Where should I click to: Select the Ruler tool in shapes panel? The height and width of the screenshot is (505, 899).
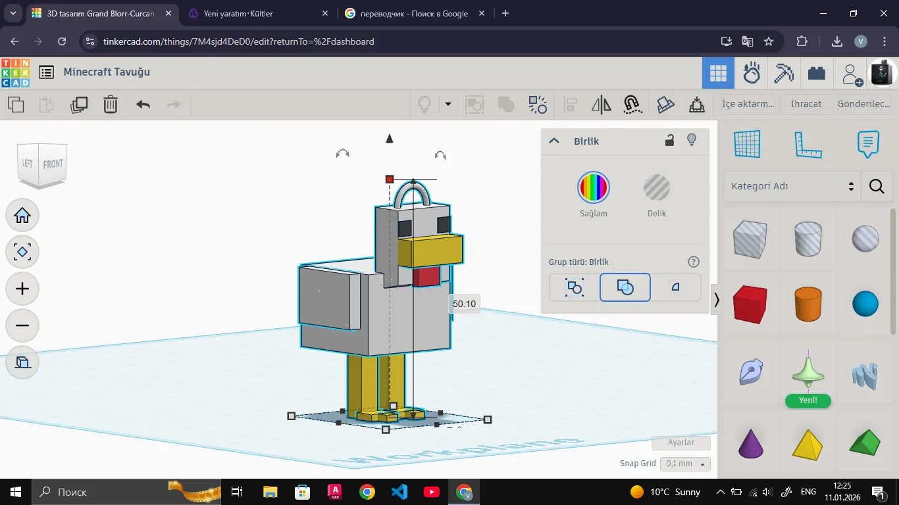point(808,145)
